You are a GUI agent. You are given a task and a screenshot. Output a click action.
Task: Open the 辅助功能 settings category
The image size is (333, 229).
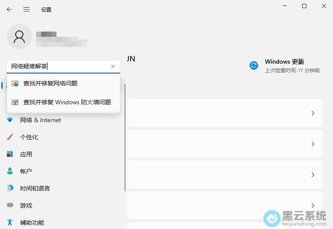coord(32,223)
